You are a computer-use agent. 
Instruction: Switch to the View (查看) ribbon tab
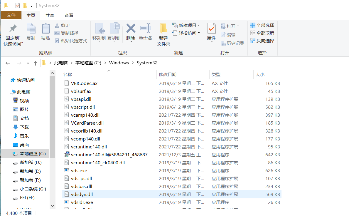pos(69,15)
